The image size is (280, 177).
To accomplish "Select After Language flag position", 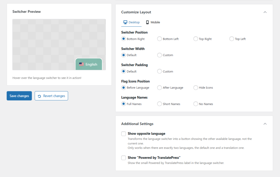I will coord(159,88).
